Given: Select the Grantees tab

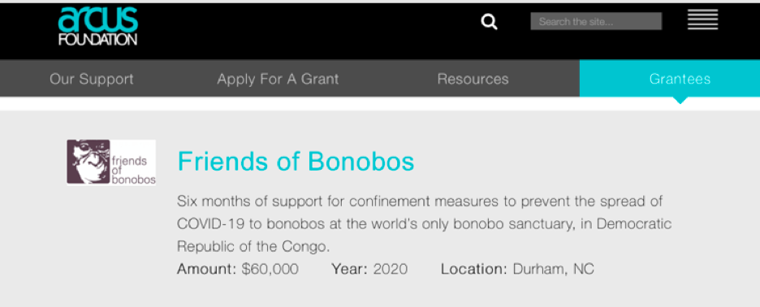Looking at the screenshot, I should [x=670, y=79].
